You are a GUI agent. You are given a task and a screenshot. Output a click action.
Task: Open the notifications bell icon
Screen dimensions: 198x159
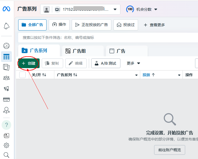point(6,26)
